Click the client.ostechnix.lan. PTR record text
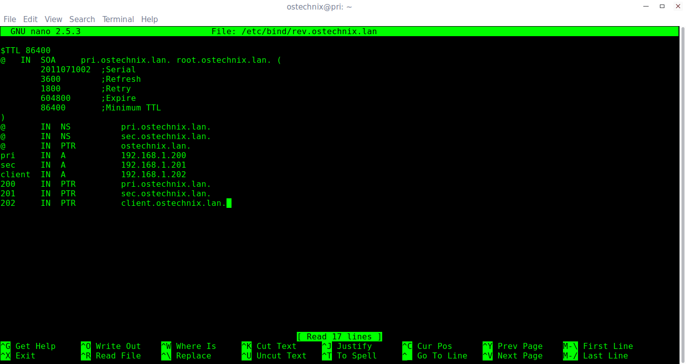This screenshot has height=364, width=686. (173, 203)
